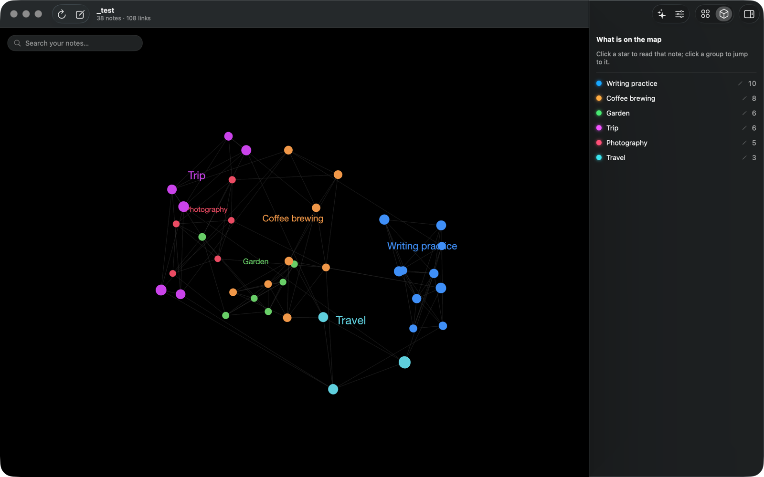
Task: Click the cyan "Travel" label on the map
Action: pyautogui.click(x=350, y=320)
